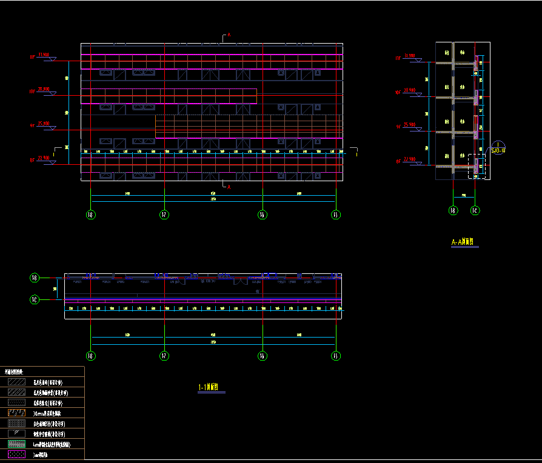This screenshot has height=463, width=542.
Task: Click the yellow A-A section title text
Action: click(463, 242)
